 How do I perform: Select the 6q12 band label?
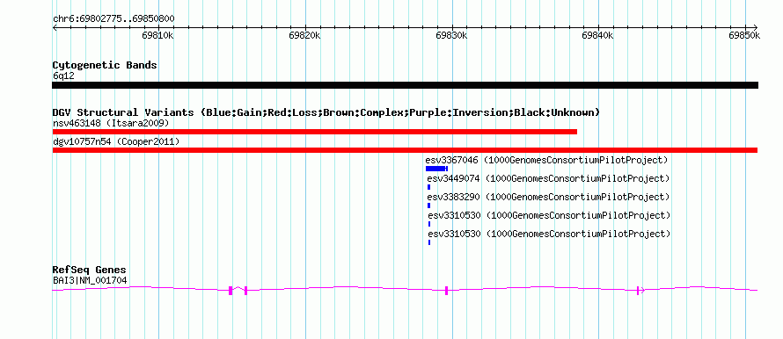click(x=64, y=76)
